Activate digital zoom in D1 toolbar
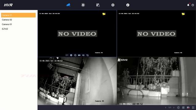This screenshot has width=196, height=110. pos(75,55)
